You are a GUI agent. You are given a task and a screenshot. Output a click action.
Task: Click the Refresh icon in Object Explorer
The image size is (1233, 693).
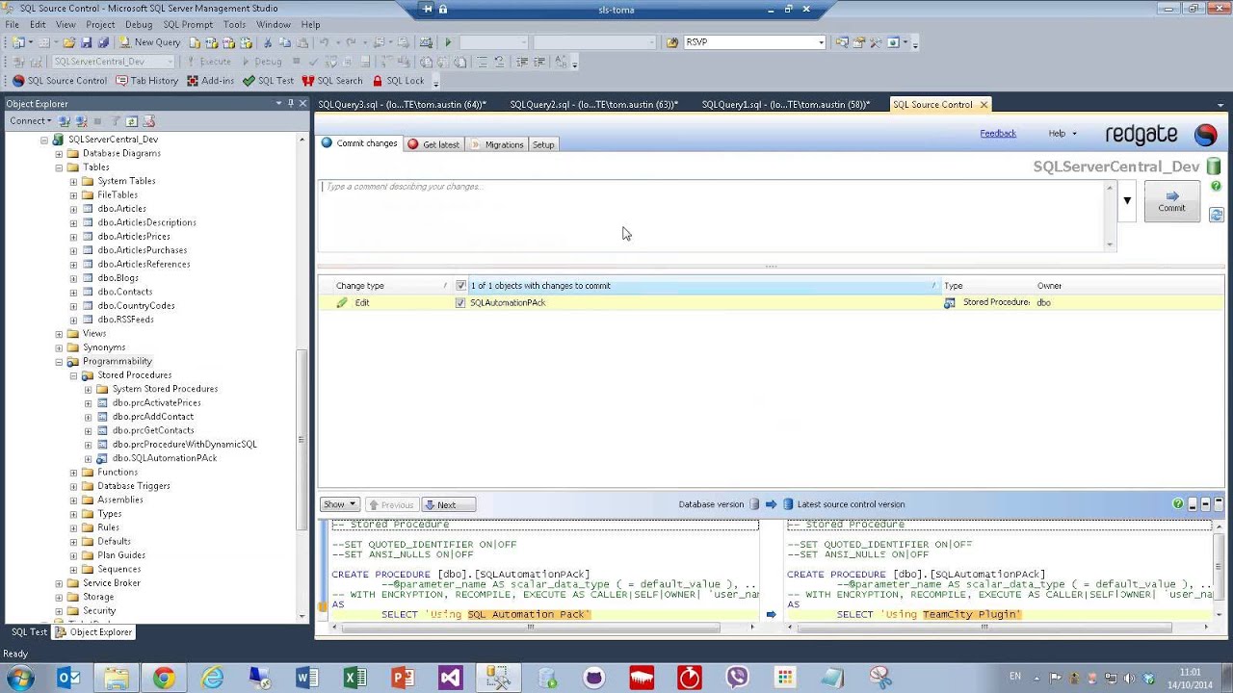coord(132,121)
